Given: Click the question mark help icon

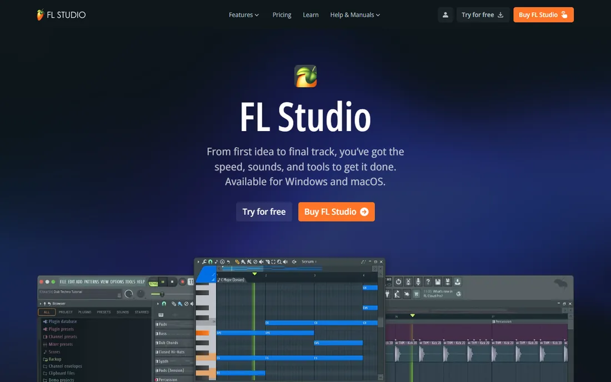Looking at the screenshot, I should 428,282.
